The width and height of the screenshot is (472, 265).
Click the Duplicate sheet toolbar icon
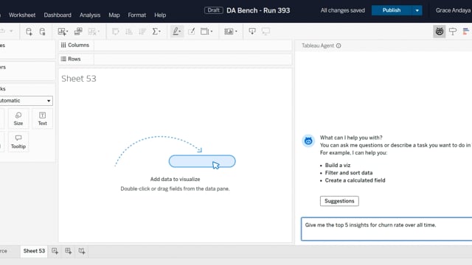pos(78,31)
